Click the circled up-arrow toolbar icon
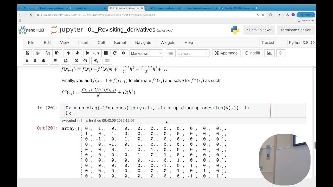Viewport: 333px width, 187px height. pos(76,61)
